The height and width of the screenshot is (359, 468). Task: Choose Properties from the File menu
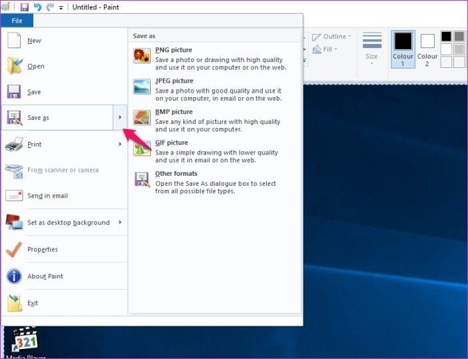[64, 249]
